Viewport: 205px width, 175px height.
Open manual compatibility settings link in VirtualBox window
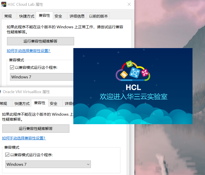point(24,138)
